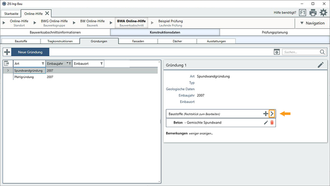Open the printer icon in top bar
Viewport: 330px width, 186px height.
click(x=313, y=13)
